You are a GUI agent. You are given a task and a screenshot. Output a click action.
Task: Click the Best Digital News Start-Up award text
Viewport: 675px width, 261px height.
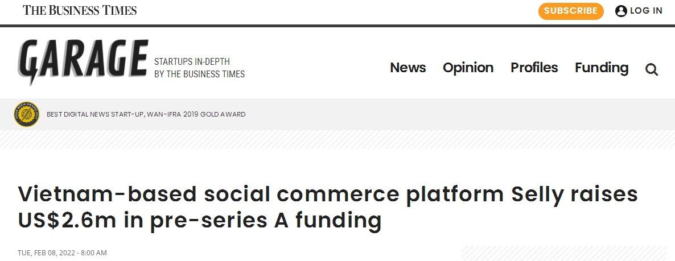[146, 114]
